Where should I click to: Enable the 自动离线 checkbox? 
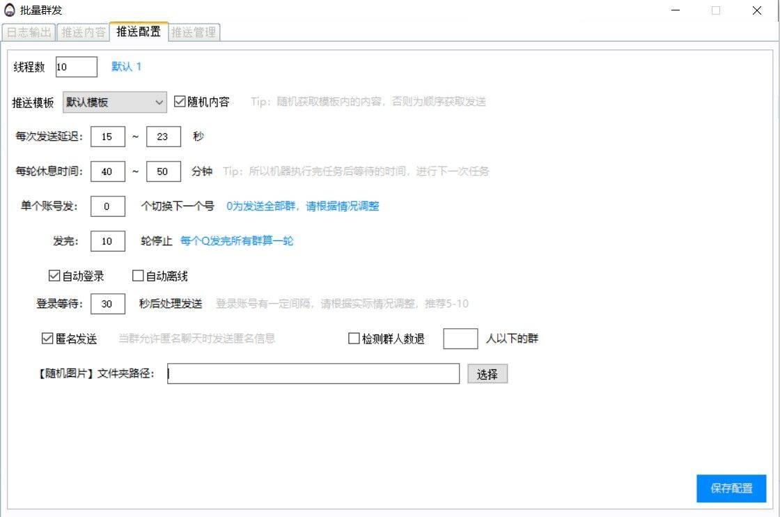tap(138, 276)
